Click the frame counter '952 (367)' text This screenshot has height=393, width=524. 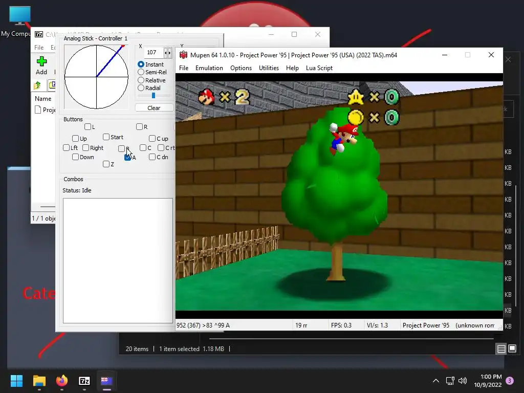point(189,325)
